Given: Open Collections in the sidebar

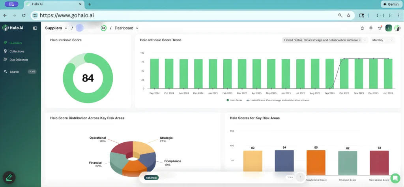Looking at the screenshot, I should 17,51.
